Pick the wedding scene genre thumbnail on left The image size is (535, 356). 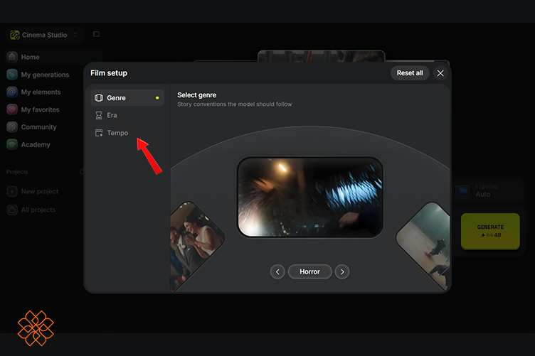(x=194, y=245)
